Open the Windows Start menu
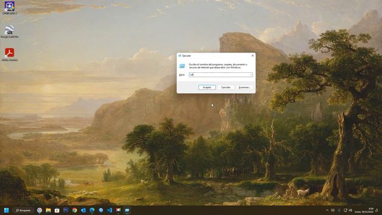 point(7,210)
